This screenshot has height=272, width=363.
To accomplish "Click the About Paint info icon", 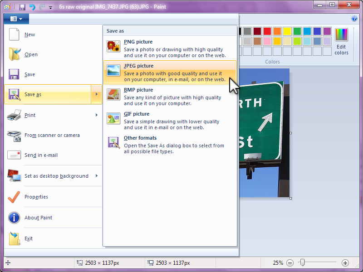I will coord(14,218).
